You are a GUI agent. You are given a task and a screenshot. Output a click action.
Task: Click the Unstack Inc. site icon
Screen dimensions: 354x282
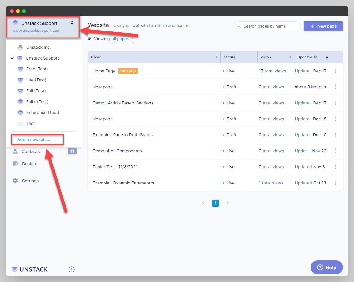coord(20,47)
